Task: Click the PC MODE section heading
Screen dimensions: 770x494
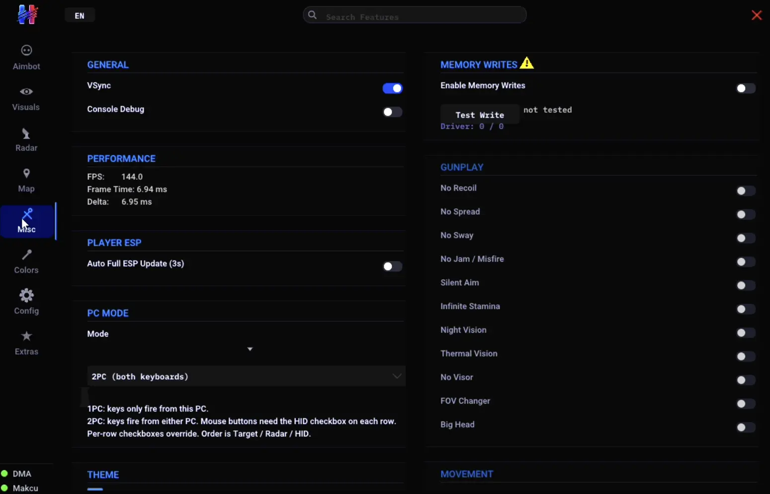Action: point(108,313)
